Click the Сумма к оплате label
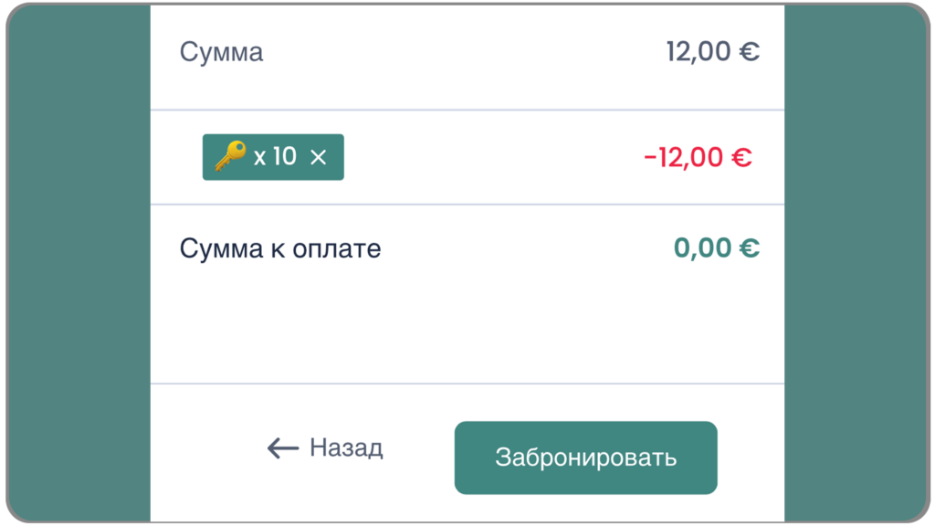 pyautogui.click(x=279, y=248)
